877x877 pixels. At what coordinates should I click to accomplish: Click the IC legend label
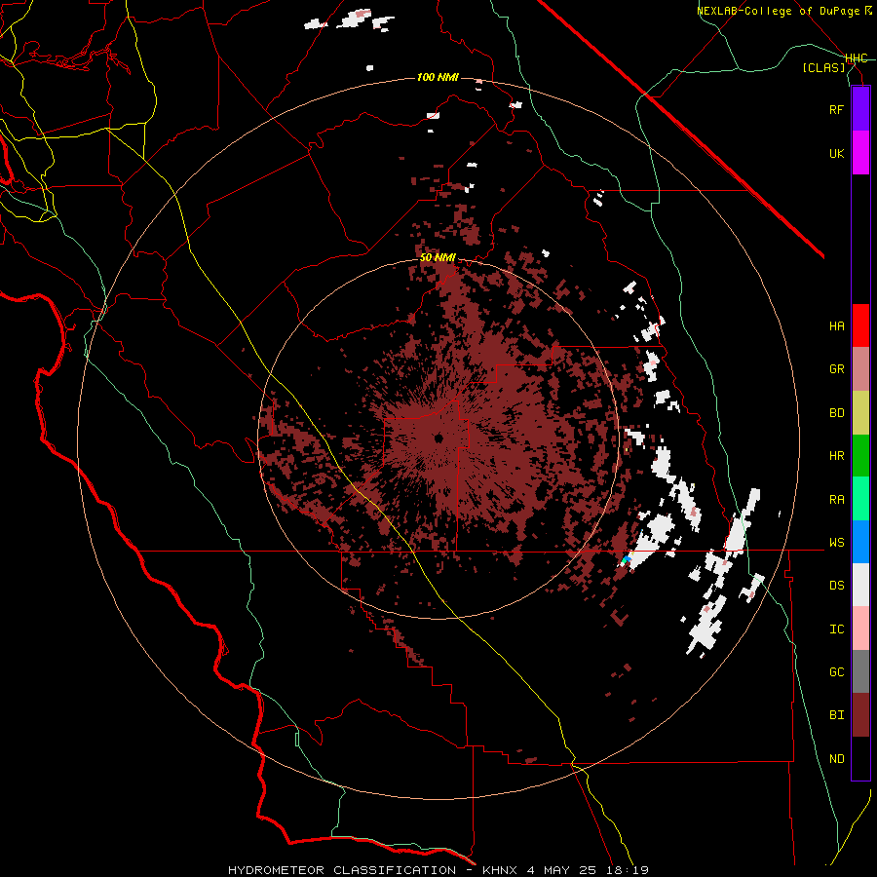836,629
